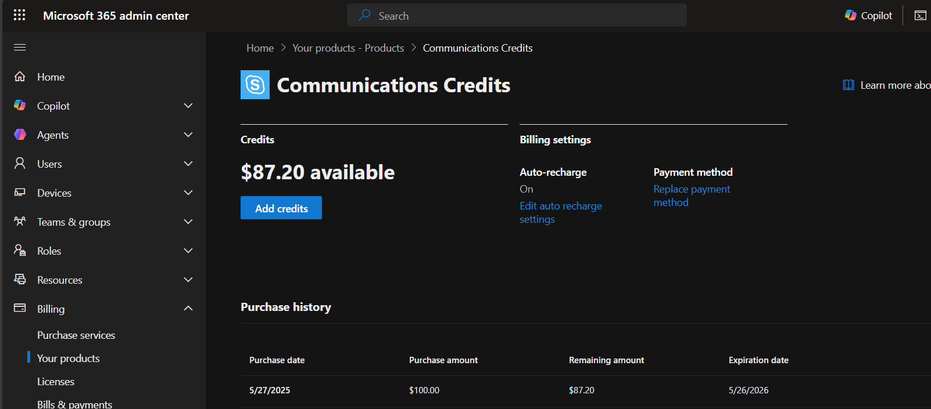Select the Users label in sidebar

(x=49, y=164)
